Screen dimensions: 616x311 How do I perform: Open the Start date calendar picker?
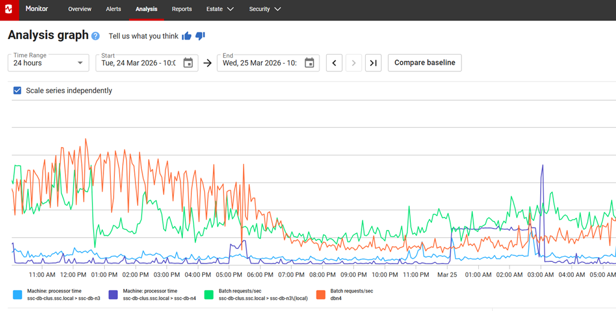188,63
